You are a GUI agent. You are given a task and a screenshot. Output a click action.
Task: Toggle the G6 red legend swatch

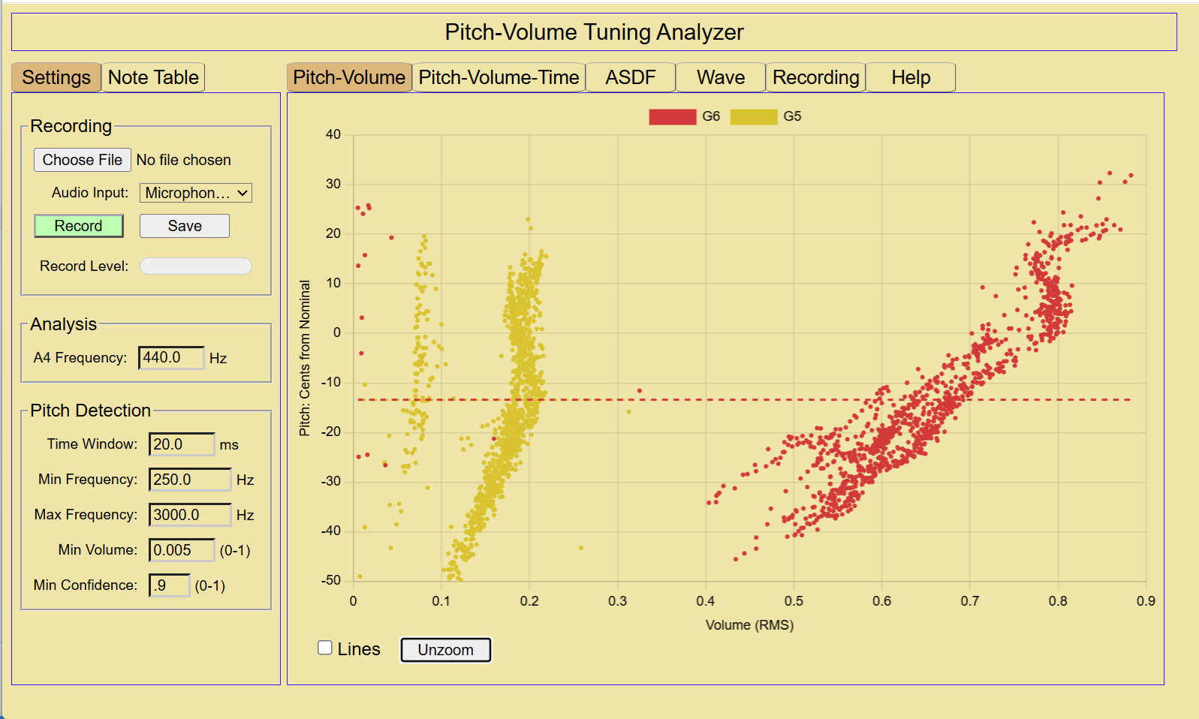(x=673, y=116)
